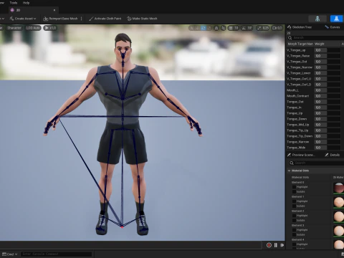Open playback speed x1.0 menu
This screenshot has width=344, height=258.
pyautogui.click(x=50, y=28)
